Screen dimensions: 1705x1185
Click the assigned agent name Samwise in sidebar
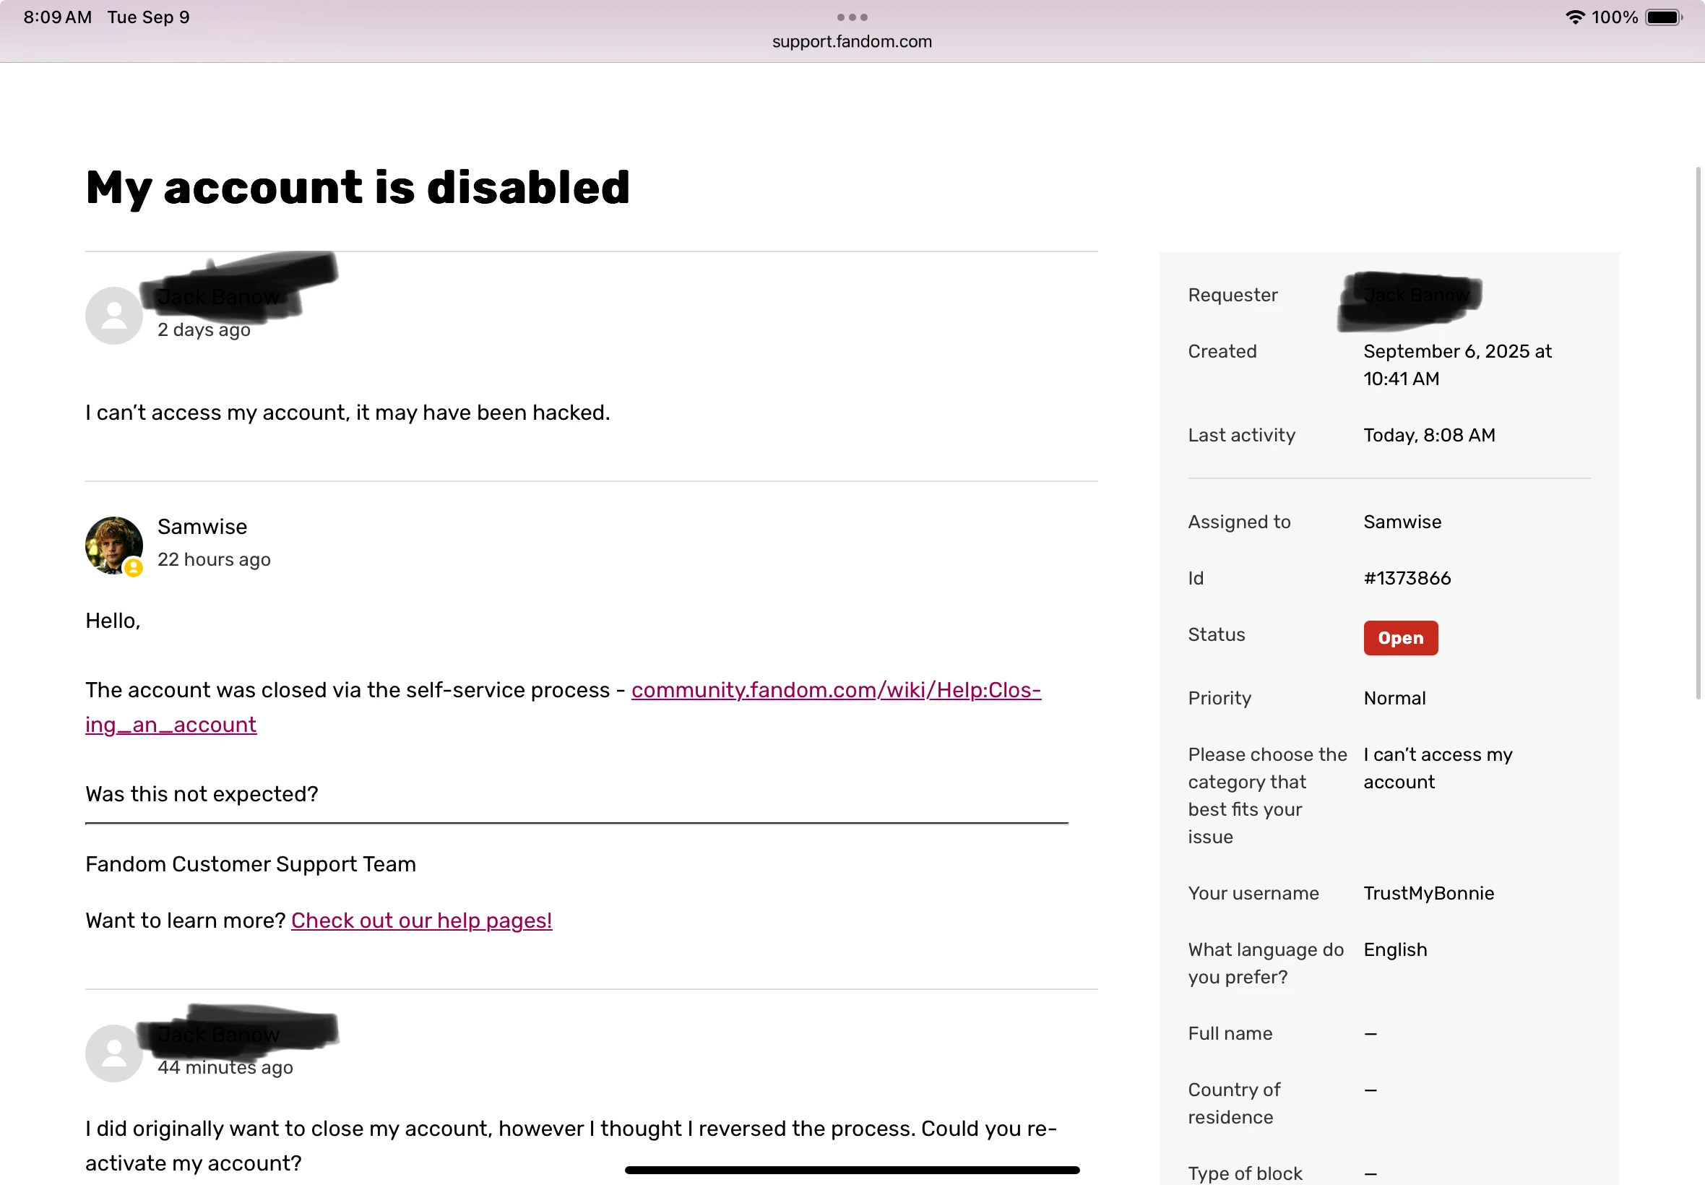pos(1402,522)
